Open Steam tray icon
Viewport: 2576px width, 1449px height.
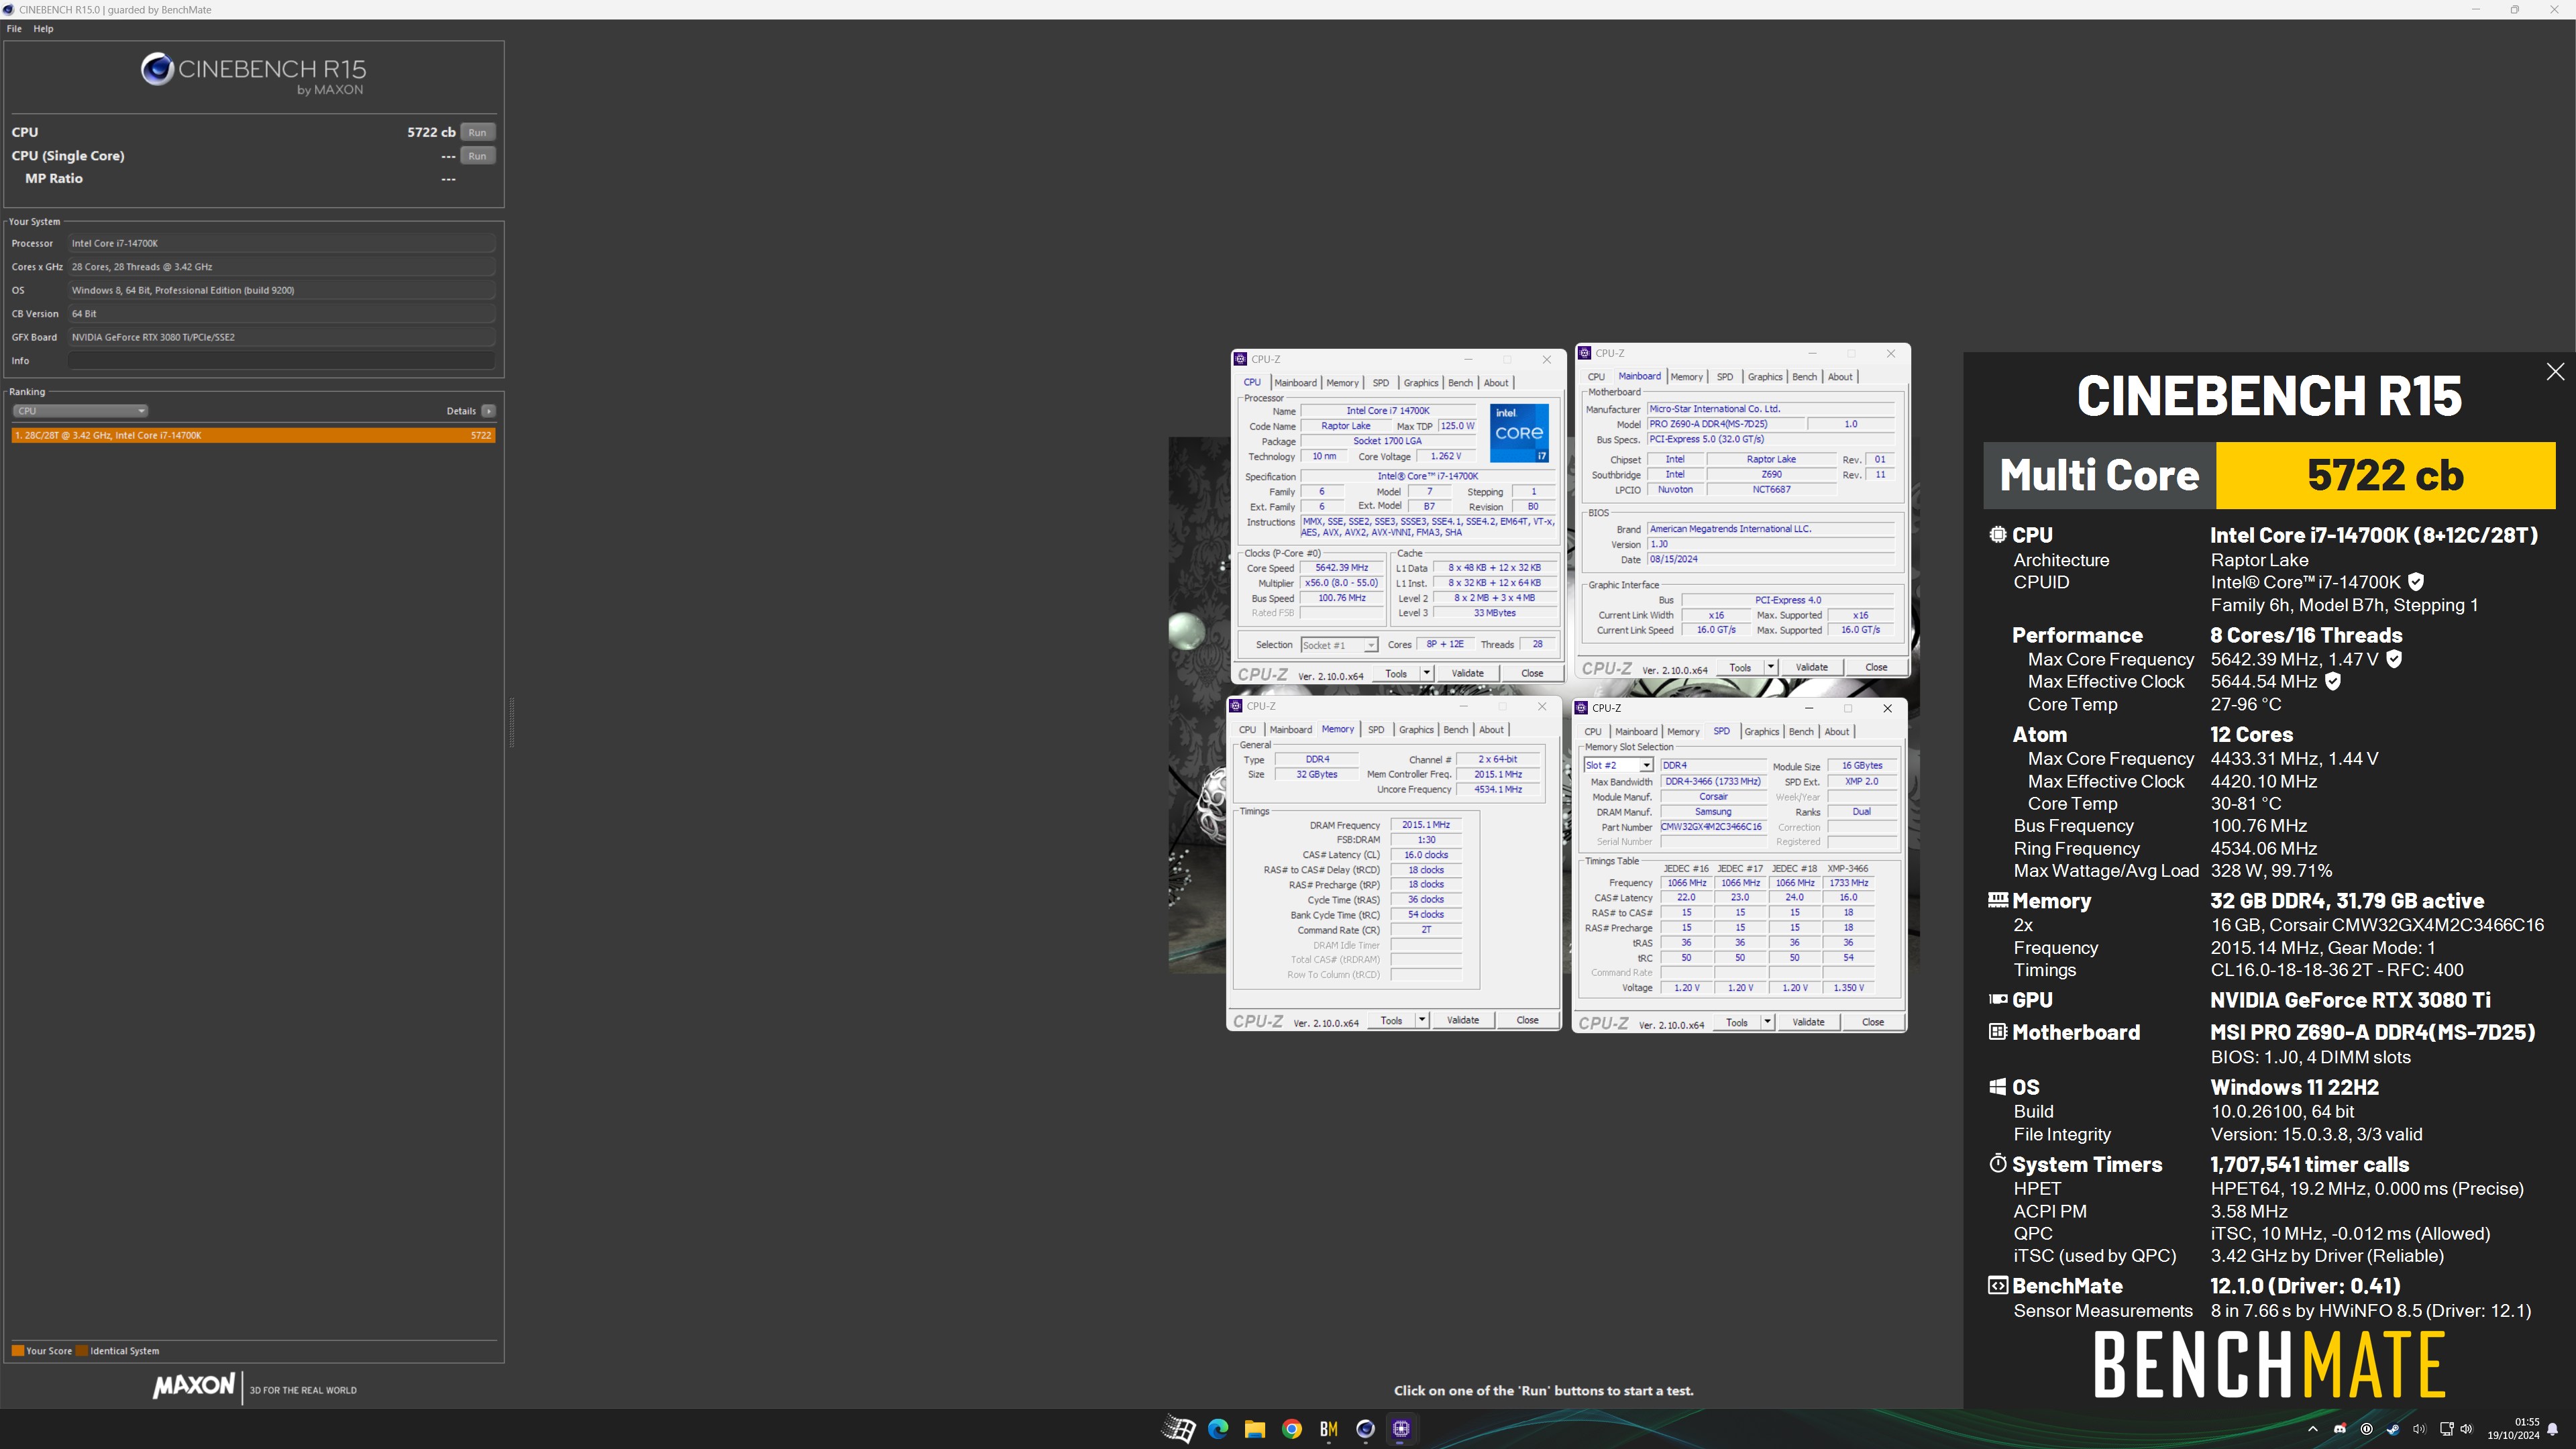point(2392,1429)
